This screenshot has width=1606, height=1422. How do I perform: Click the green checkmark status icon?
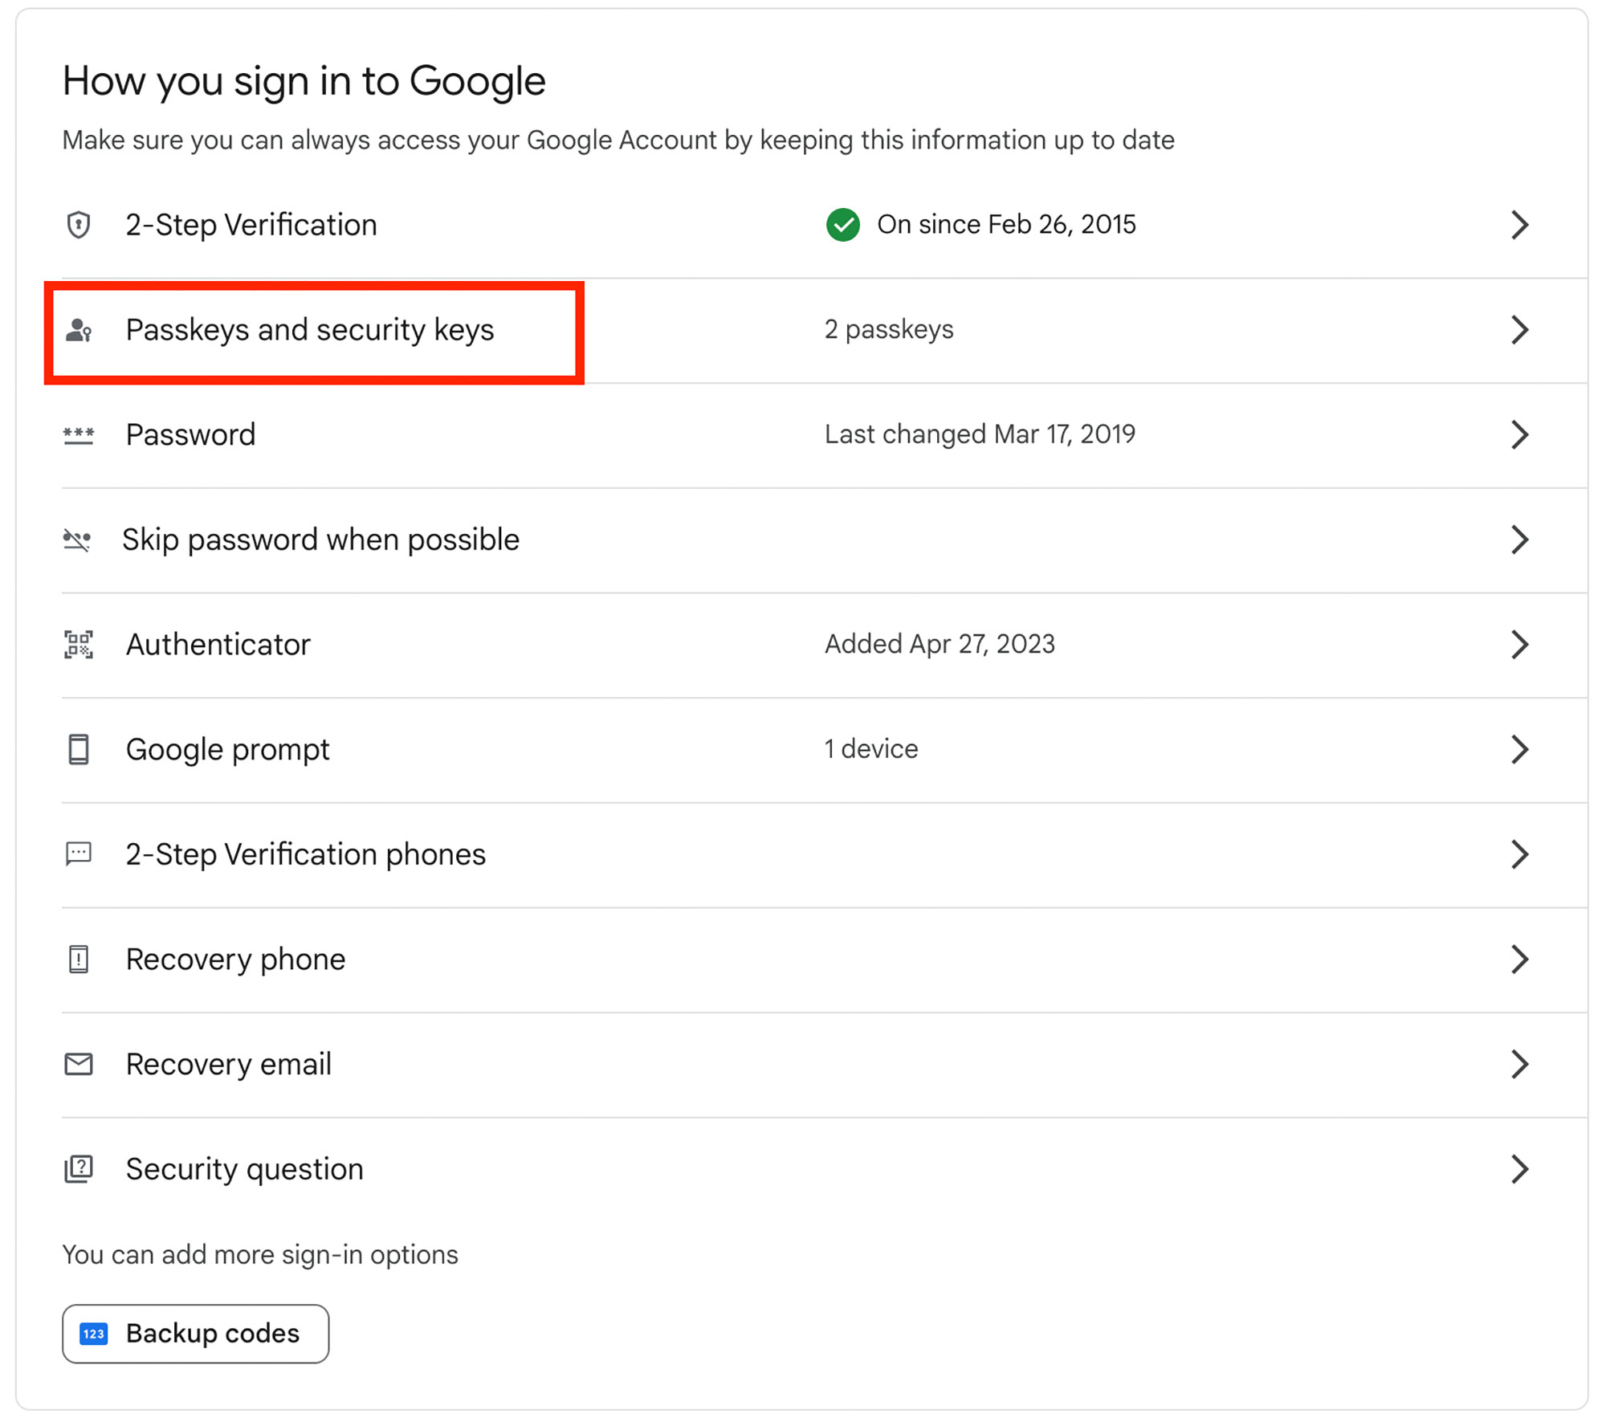click(842, 225)
